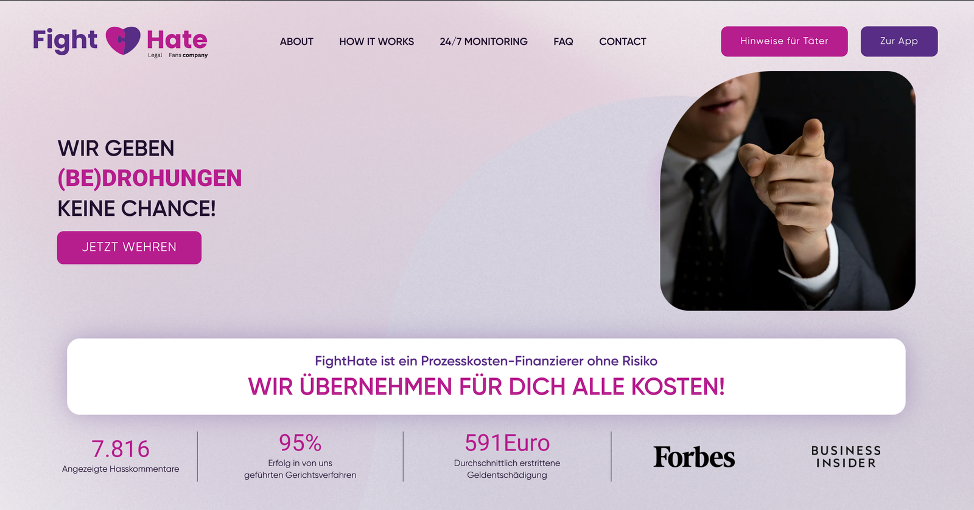Click the purple "Fight" logo text
Image resolution: width=974 pixels, height=510 pixels.
pyautogui.click(x=65, y=41)
